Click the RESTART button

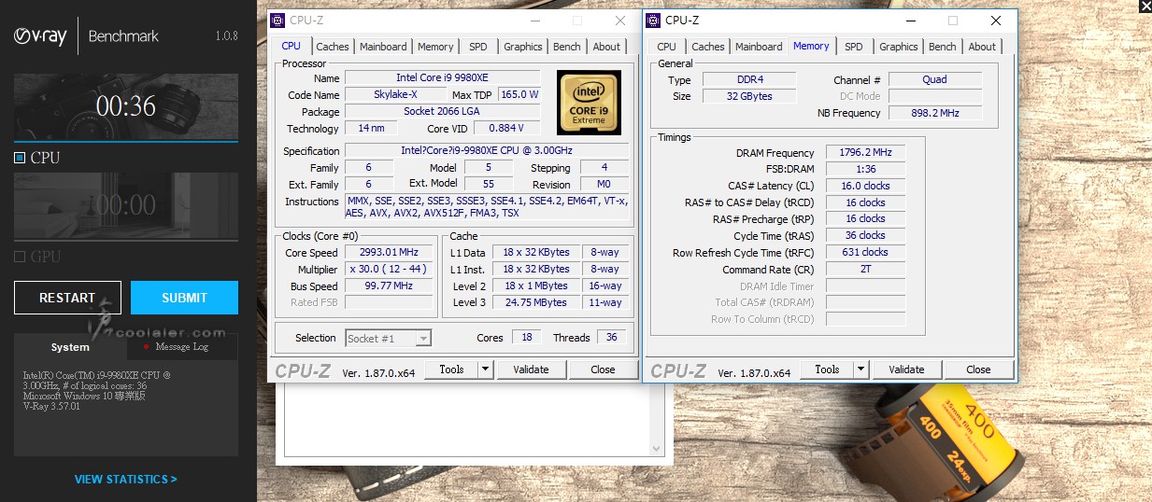pyautogui.click(x=67, y=298)
